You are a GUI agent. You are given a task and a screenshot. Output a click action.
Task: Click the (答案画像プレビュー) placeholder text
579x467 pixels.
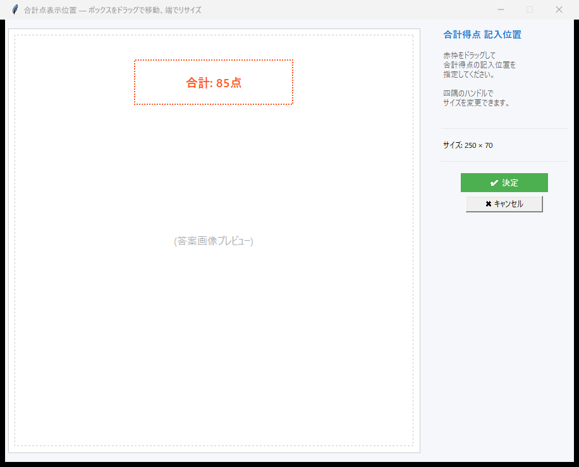pos(213,241)
